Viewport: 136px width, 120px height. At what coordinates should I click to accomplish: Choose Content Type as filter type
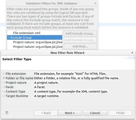coord(4,91)
